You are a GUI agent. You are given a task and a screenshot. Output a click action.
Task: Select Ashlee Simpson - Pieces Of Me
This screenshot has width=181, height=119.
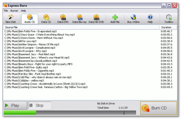(32, 44)
